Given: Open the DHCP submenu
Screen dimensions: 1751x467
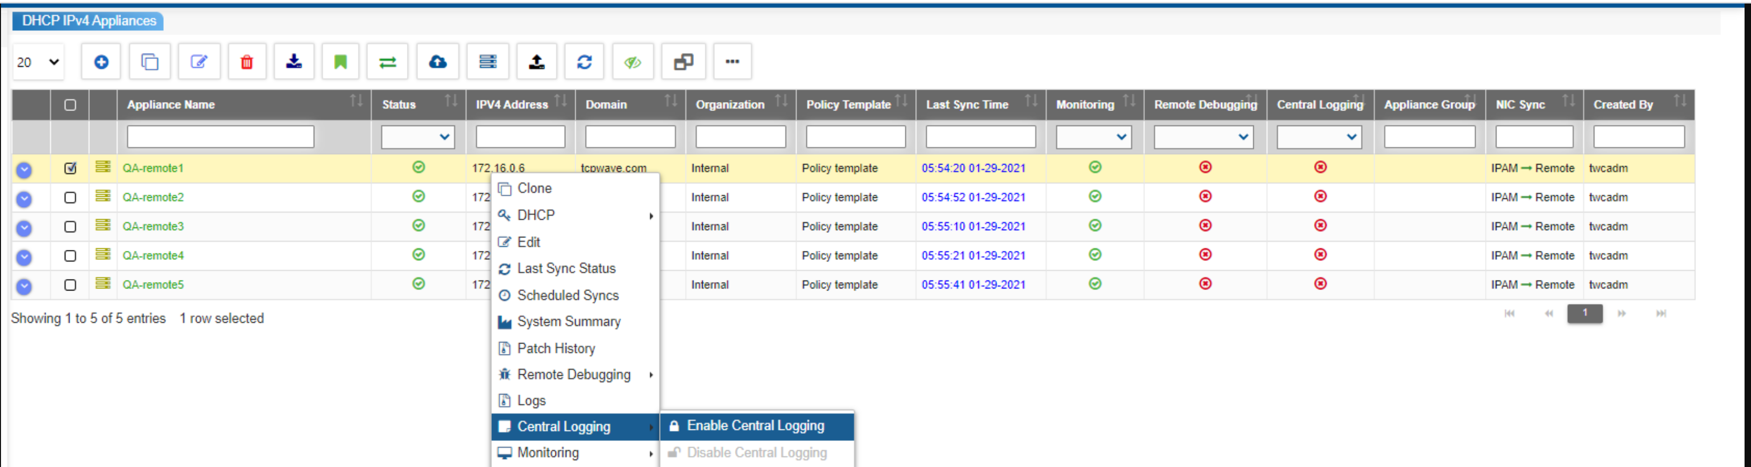Looking at the screenshot, I should 575,215.
